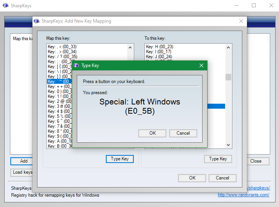Click the To this key list scrollbar thumb
Viewport: 279px width, 207px height.
[228, 77]
